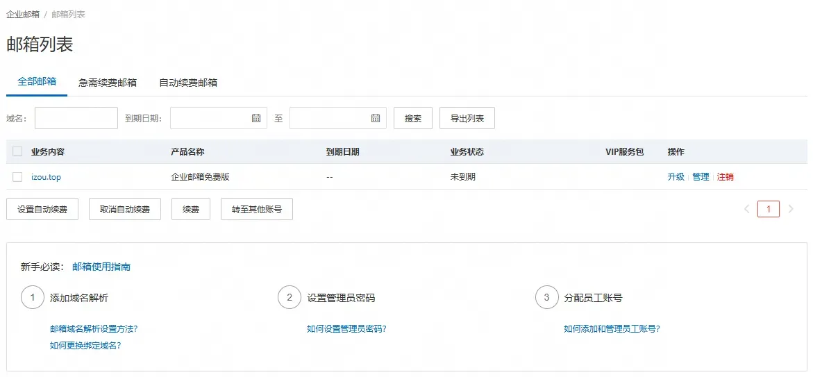Go to next page arrow
The height and width of the screenshot is (377, 813).
(791, 209)
